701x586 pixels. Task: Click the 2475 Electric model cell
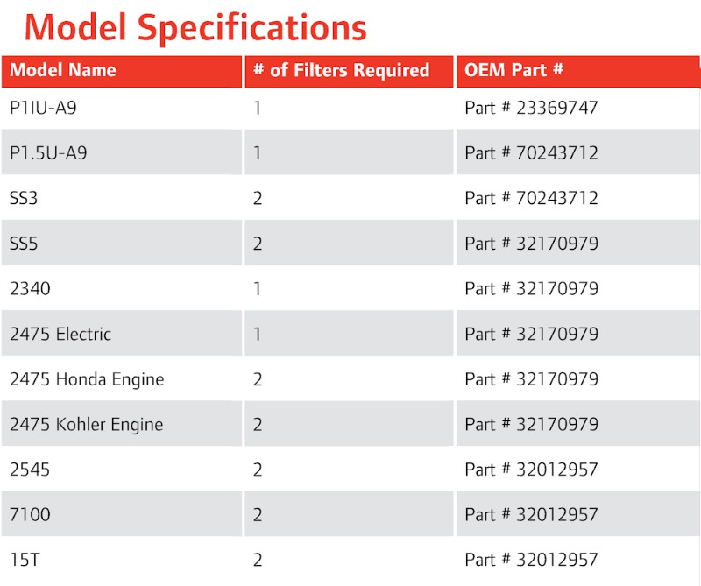coord(60,334)
